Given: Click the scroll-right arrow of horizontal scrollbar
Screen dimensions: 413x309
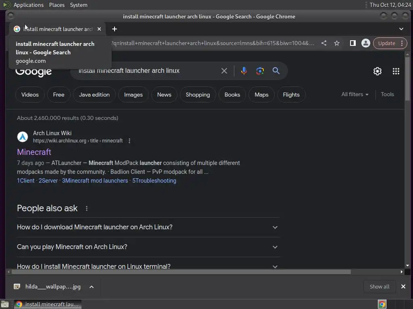Looking at the screenshot, I should point(401,272).
